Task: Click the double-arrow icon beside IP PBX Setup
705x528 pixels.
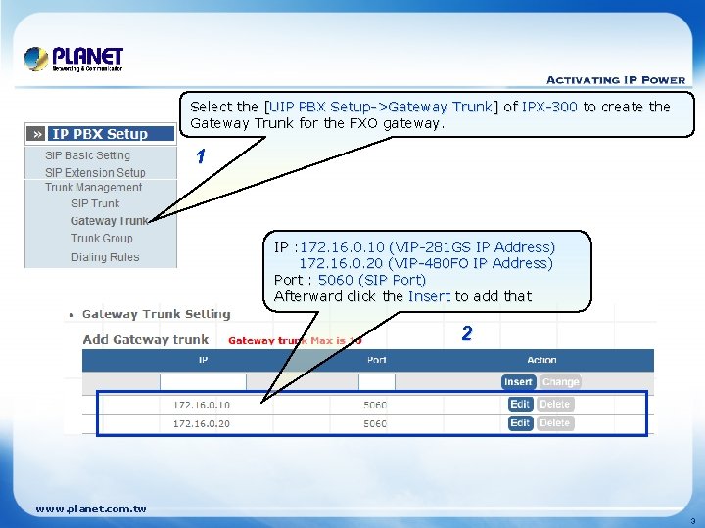Action: click(x=36, y=134)
